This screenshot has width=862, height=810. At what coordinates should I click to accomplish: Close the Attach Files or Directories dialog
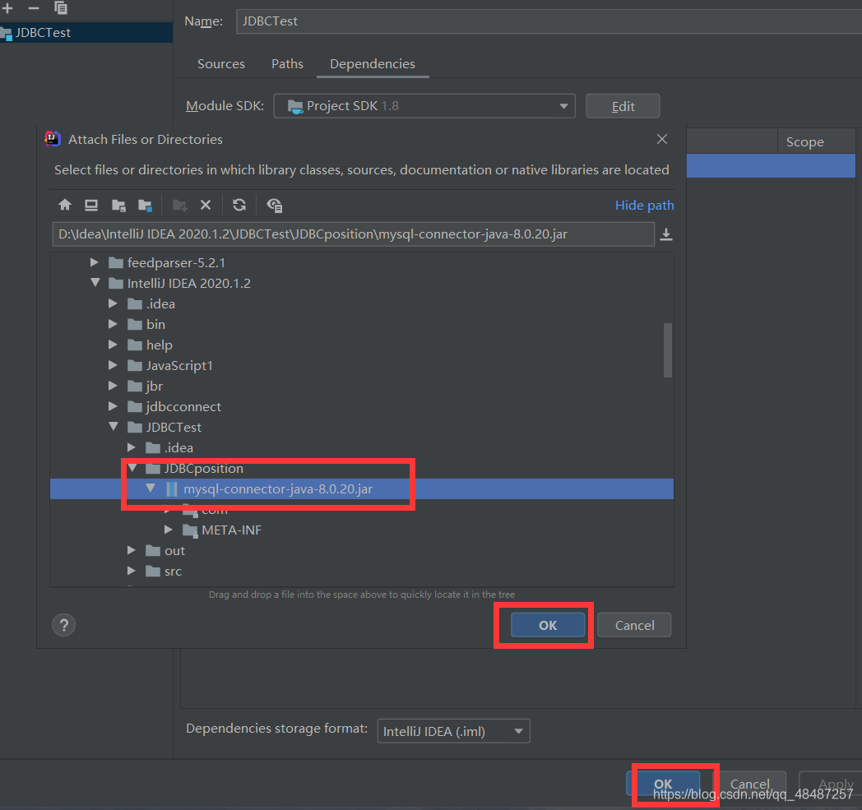tap(662, 139)
